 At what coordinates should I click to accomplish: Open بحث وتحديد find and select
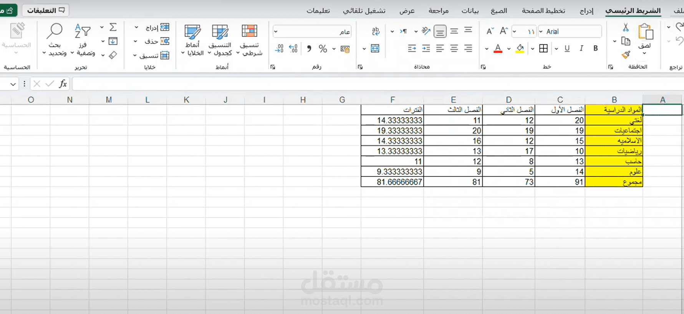[55, 40]
